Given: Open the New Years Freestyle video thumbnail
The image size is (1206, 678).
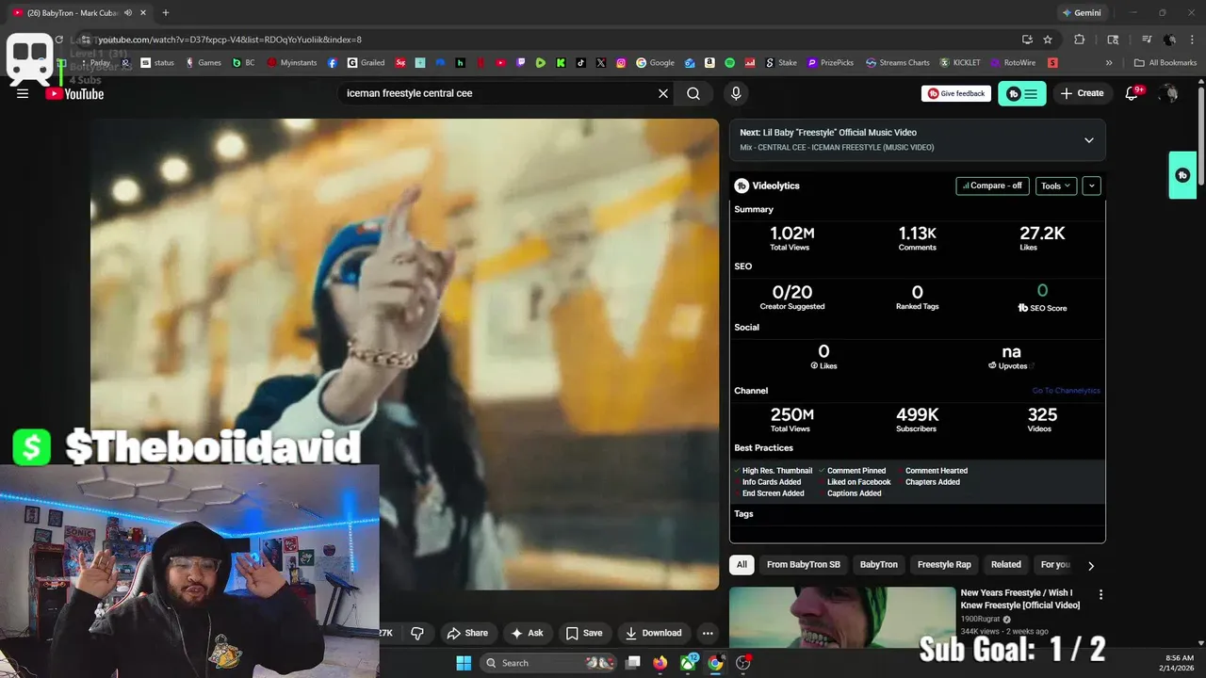Looking at the screenshot, I should [842, 618].
